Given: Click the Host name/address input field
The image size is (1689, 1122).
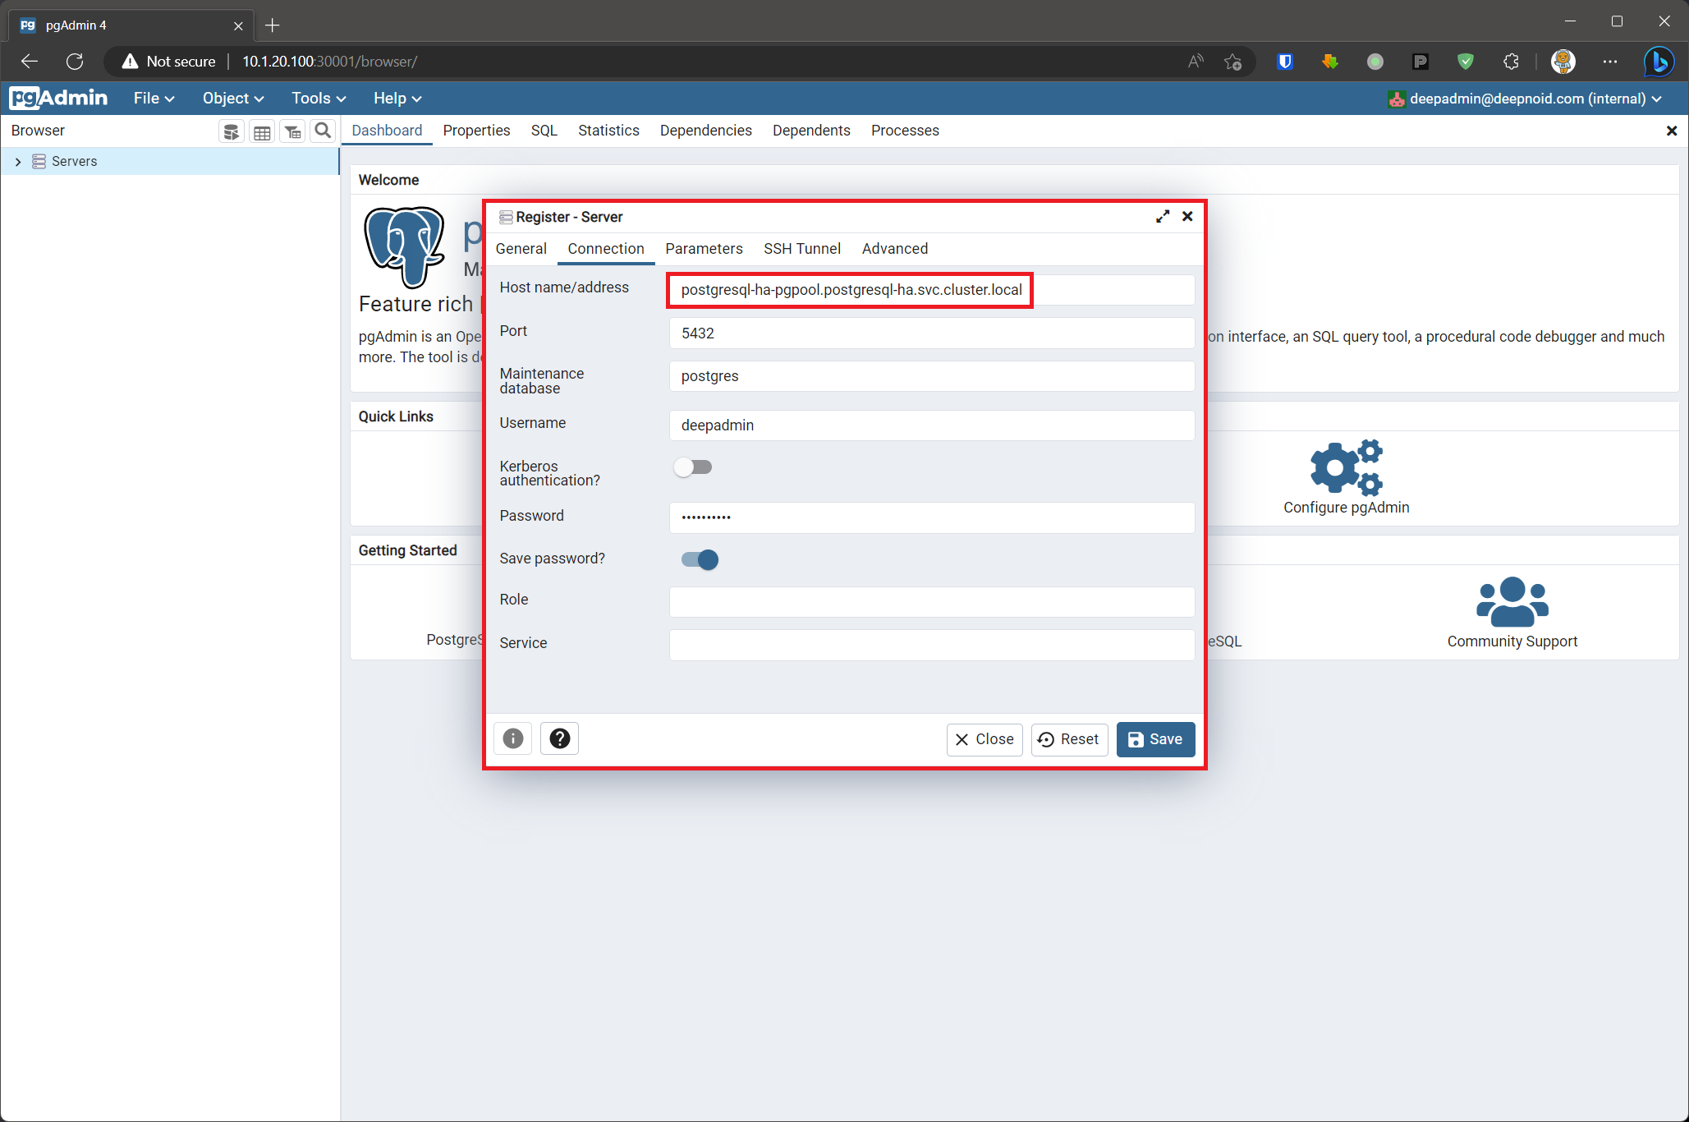Looking at the screenshot, I should (932, 290).
